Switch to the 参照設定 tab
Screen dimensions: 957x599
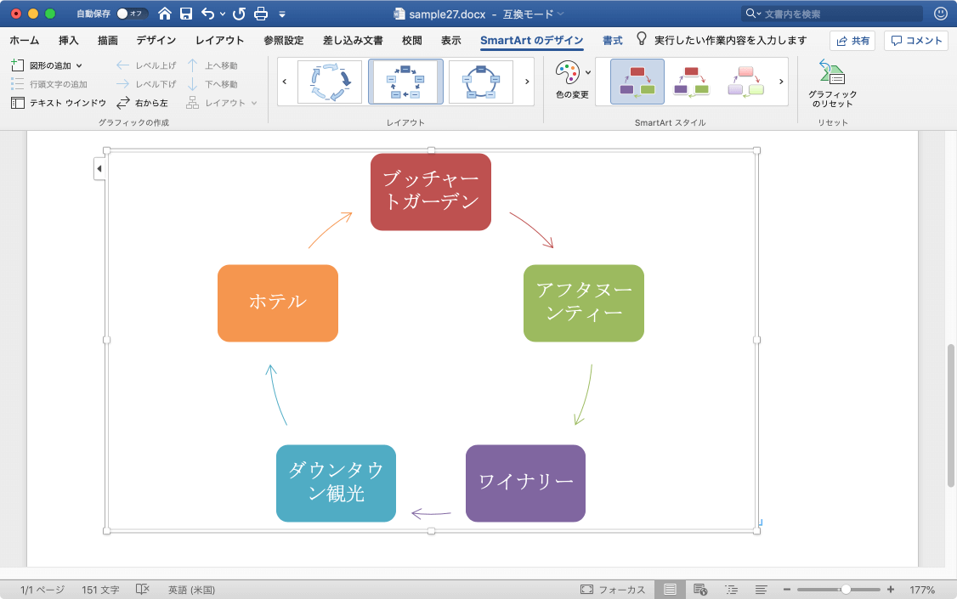point(283,40)
